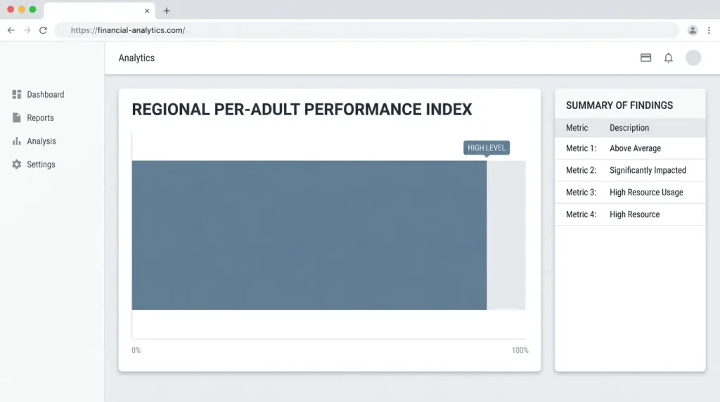
Task: Go back using the browser back arrow
Action: click(x=11, y=30)
